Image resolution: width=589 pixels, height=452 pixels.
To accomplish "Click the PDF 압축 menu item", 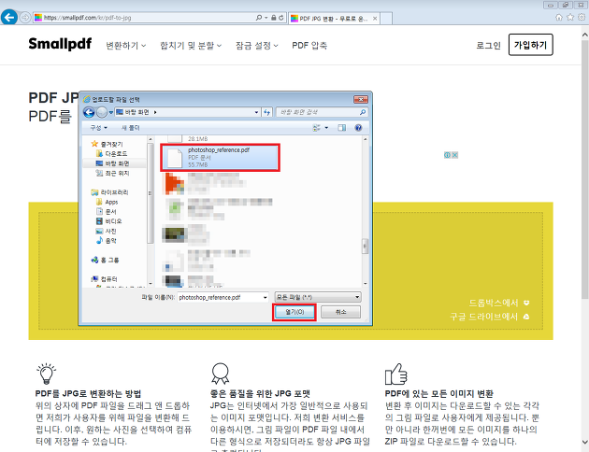I will [x=309, y=46].
